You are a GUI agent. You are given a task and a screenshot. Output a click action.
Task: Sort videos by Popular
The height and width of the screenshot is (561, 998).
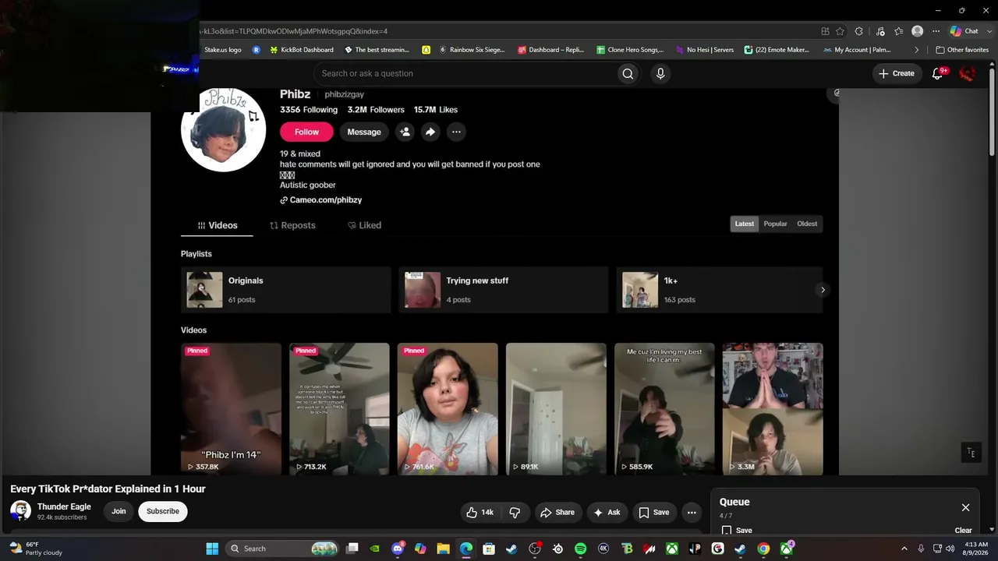[775, 224]
